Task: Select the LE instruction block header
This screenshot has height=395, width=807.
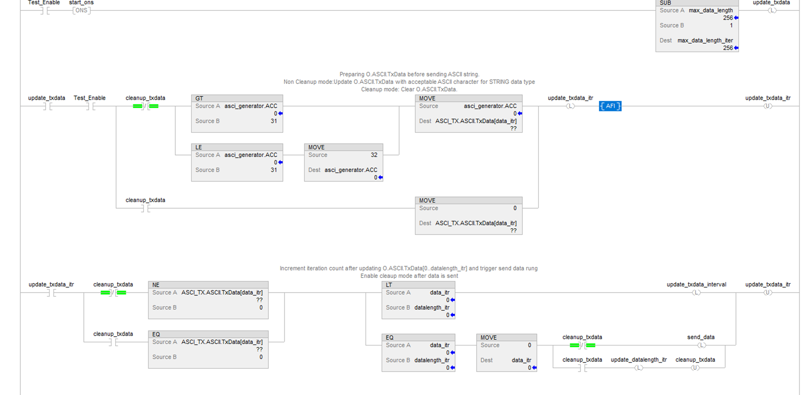Action: tap(237, 147)
